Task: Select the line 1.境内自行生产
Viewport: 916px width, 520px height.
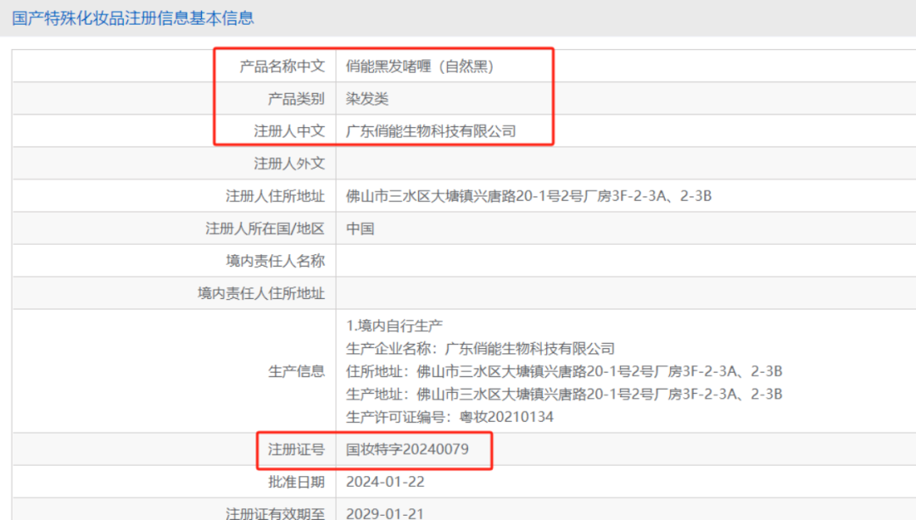Action: pos(394,326)
